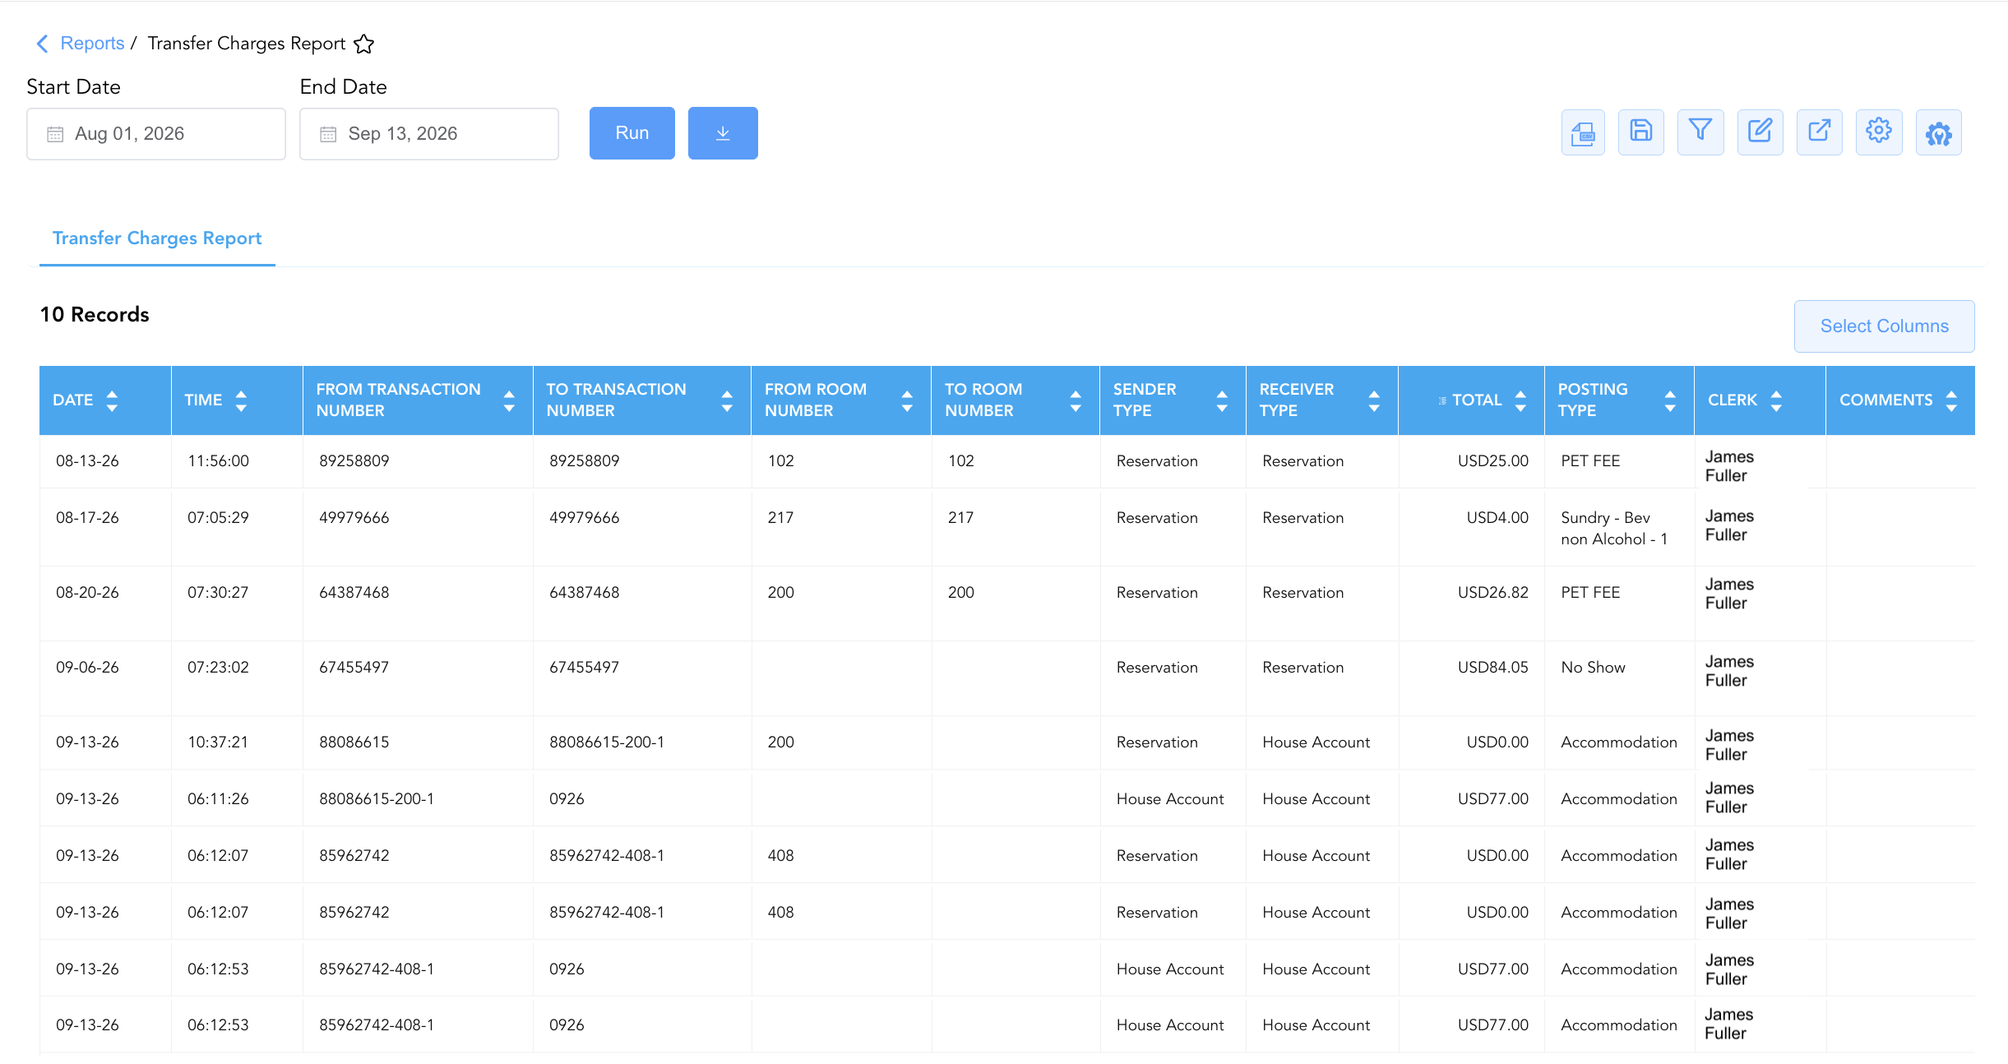Sort by From Transaction Number column
Viewport: 2008px width, 1064px height.
pyautogui.click(x=509, y=400)
